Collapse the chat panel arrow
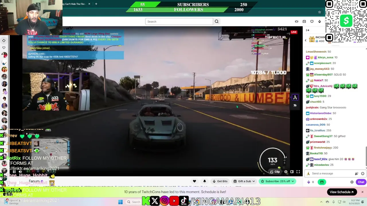This screenshot has height=206, width=367. (307, 30)
